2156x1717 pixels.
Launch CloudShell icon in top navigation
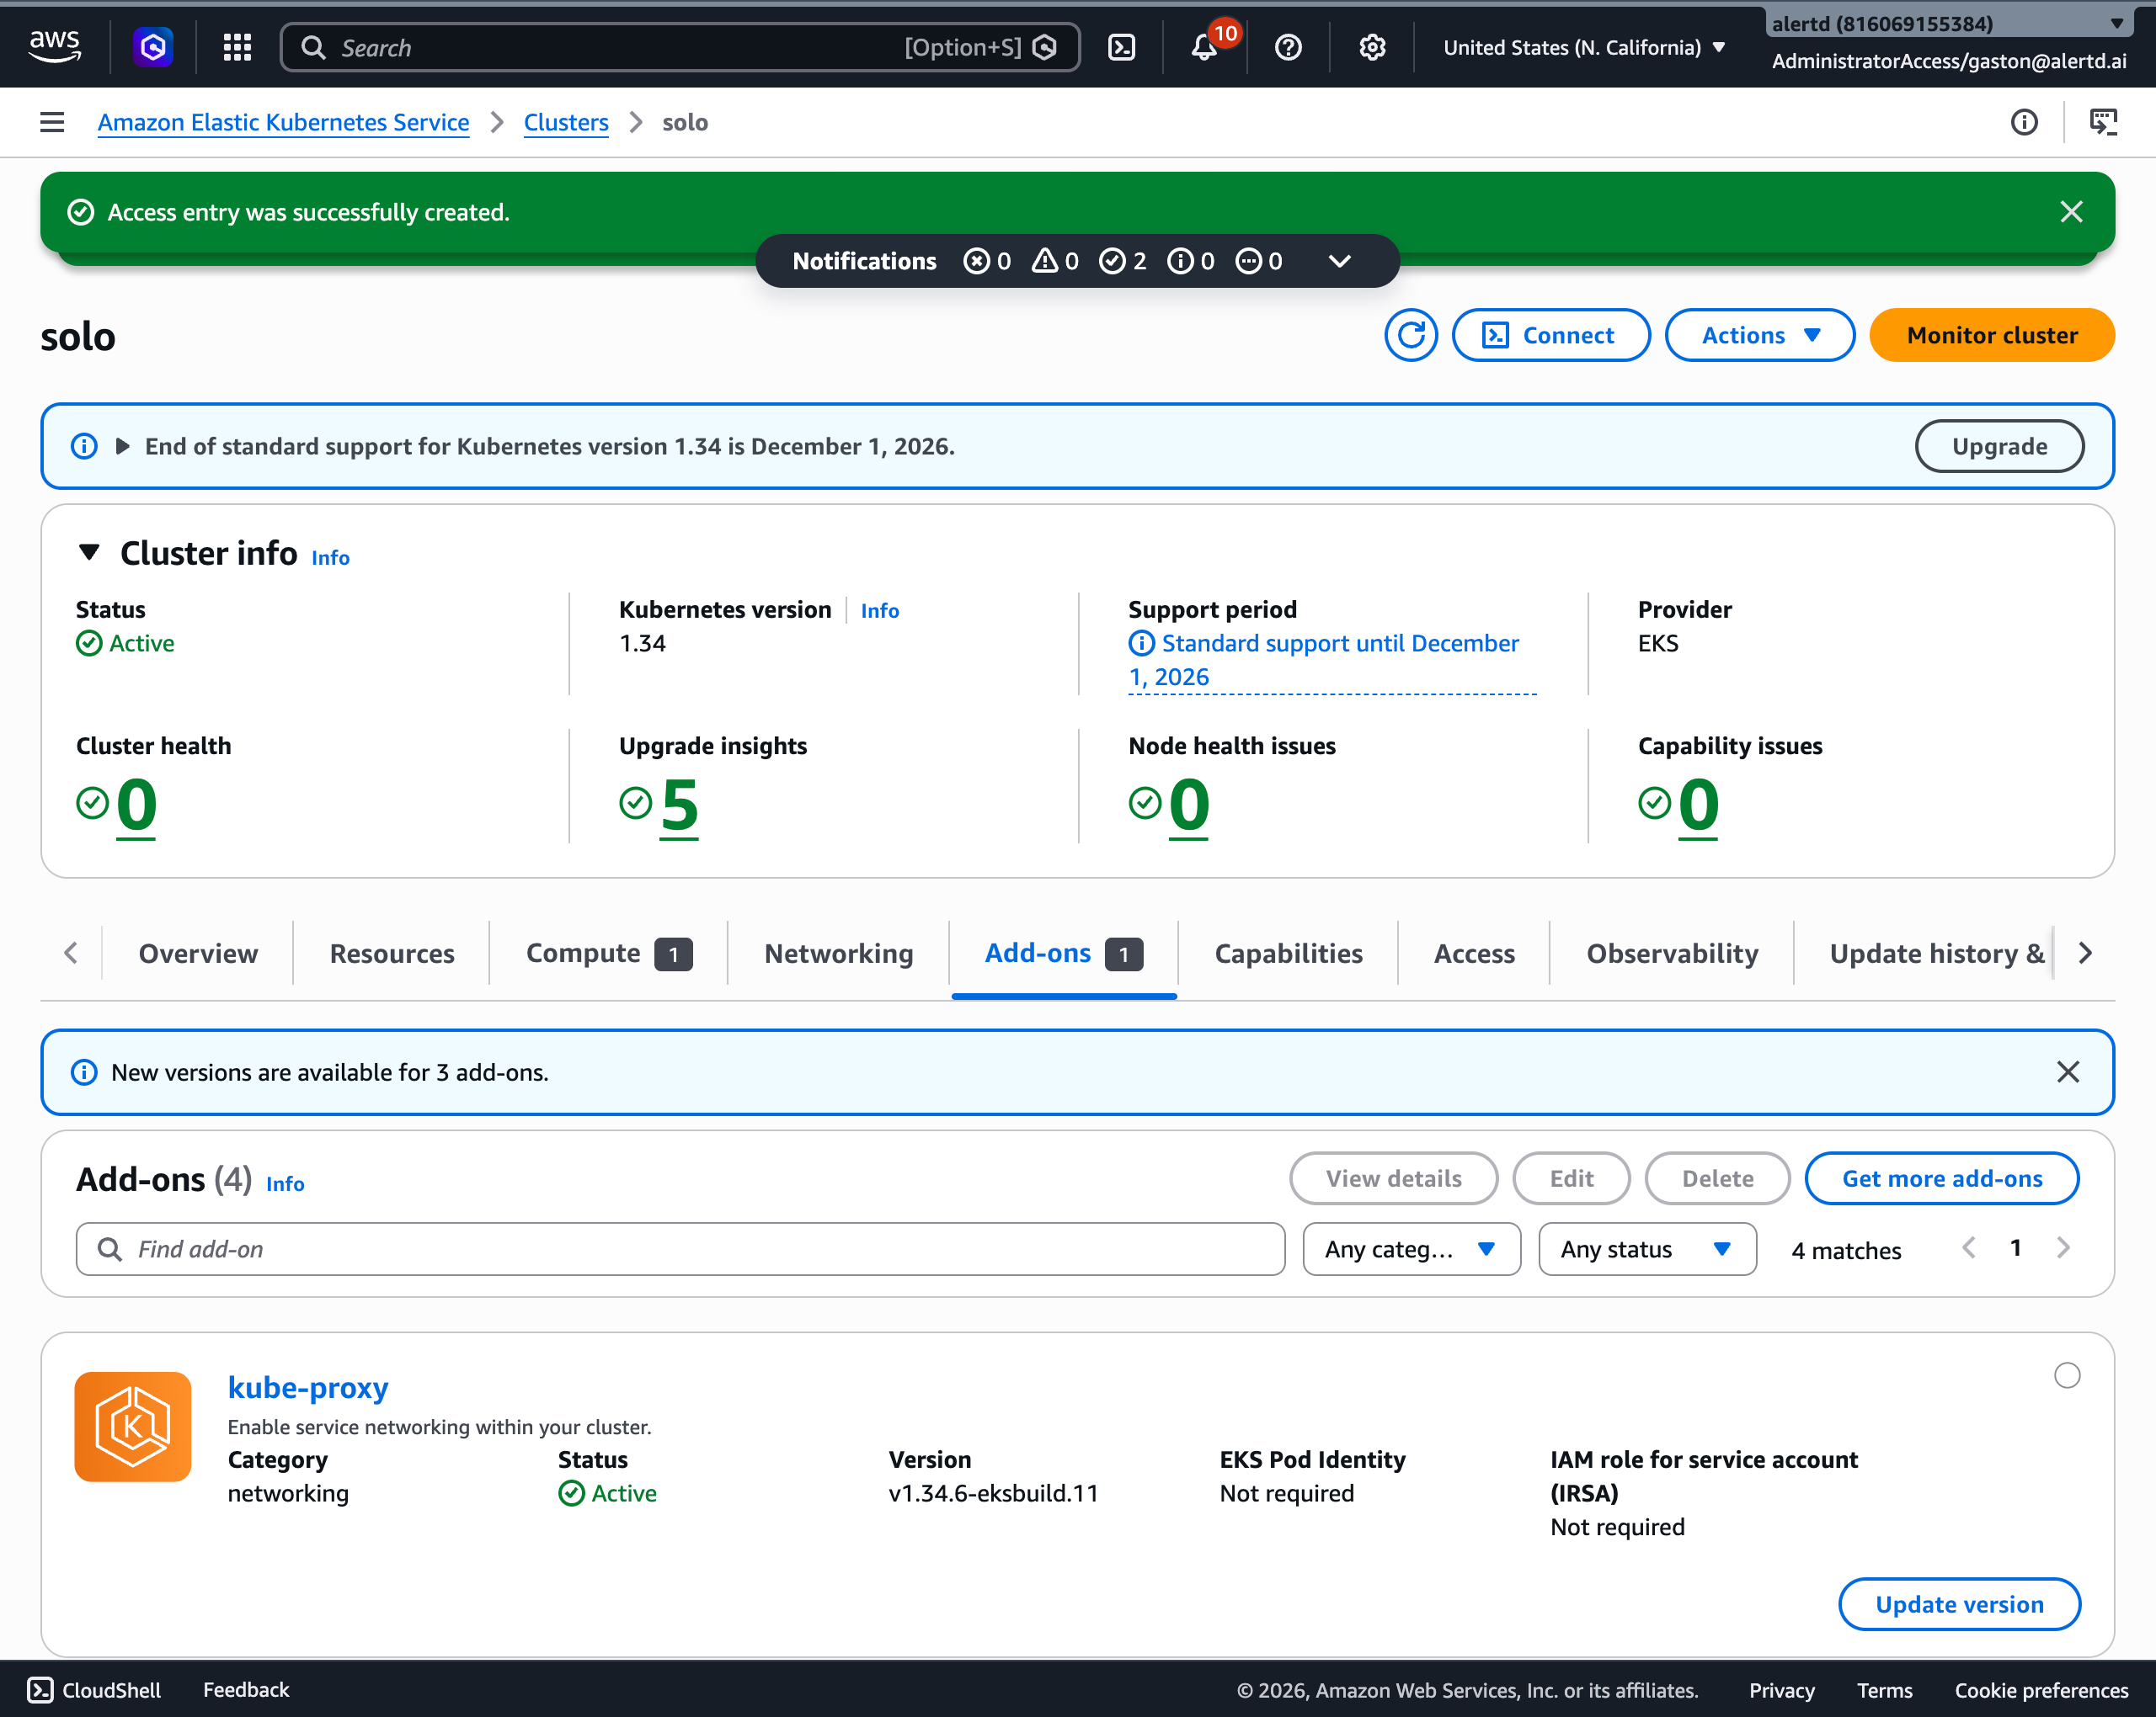[x=1122, y=47]
